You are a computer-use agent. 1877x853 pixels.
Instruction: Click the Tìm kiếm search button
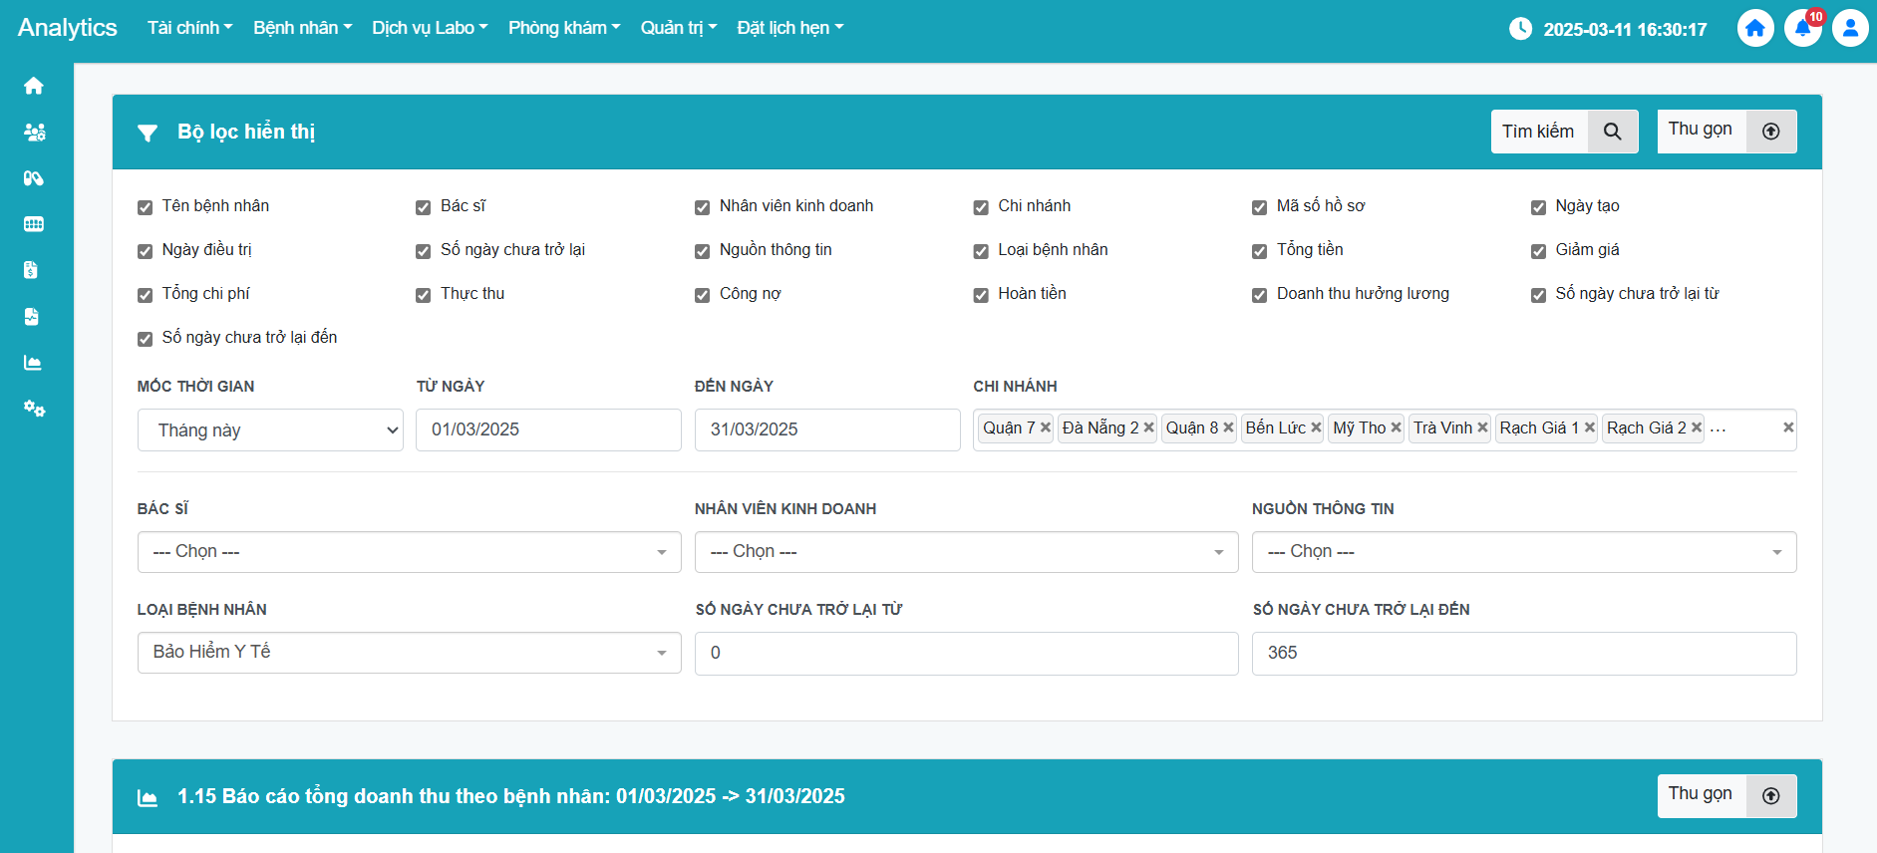1563,132
